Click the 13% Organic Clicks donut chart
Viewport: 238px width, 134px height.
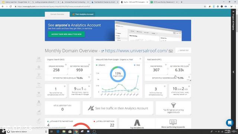(118, 74)
